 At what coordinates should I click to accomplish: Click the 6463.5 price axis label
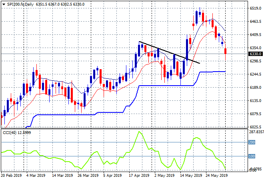256,21
